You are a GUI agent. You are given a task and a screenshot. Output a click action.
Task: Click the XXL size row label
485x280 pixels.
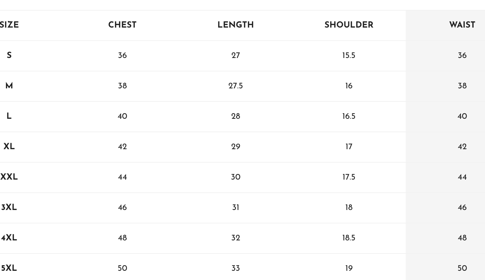pos(9,177)
